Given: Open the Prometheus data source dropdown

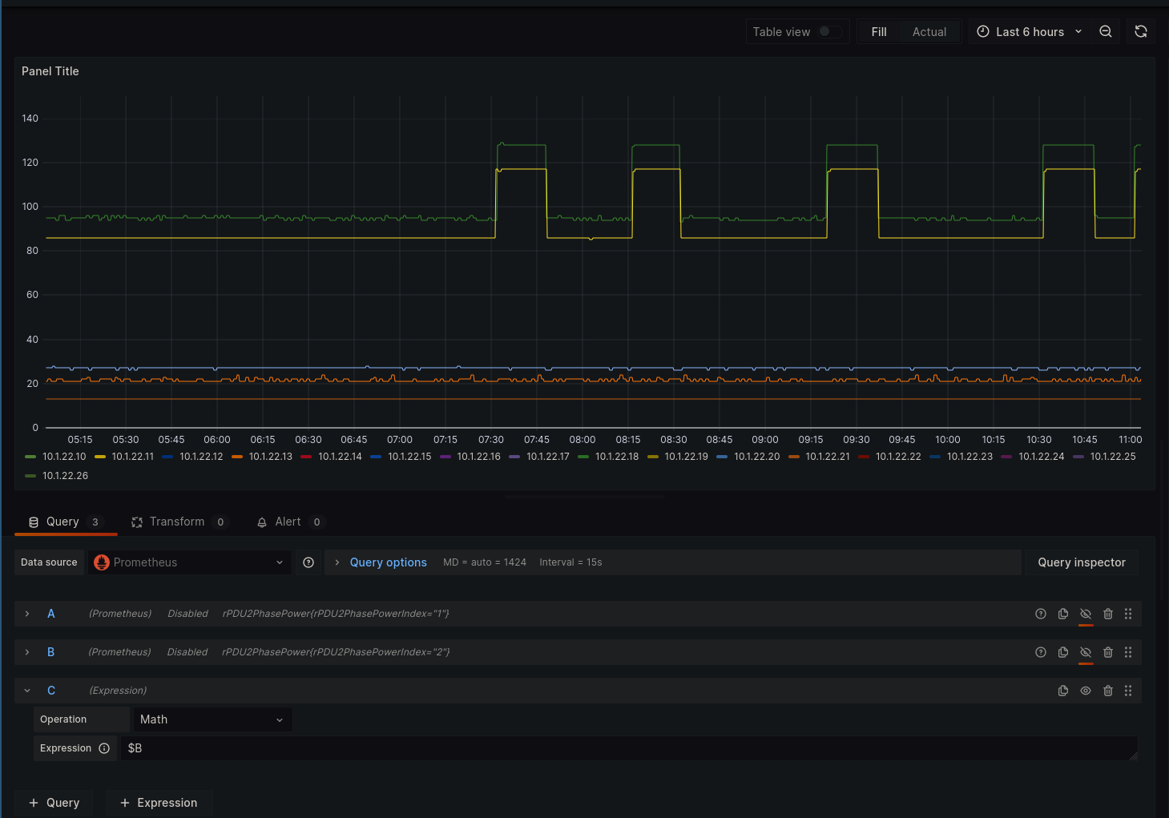Looking at the screenshot, I should click(x=189, y=562).
